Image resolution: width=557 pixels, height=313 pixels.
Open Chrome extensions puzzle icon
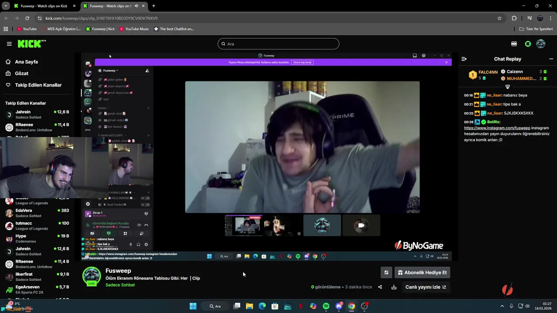(x=514, y=18)
